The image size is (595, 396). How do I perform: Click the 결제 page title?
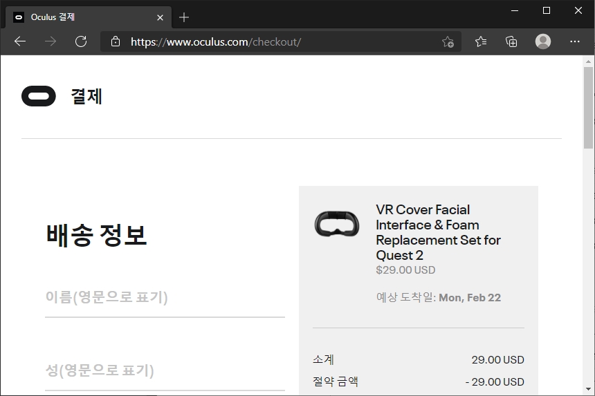(86, 96)
